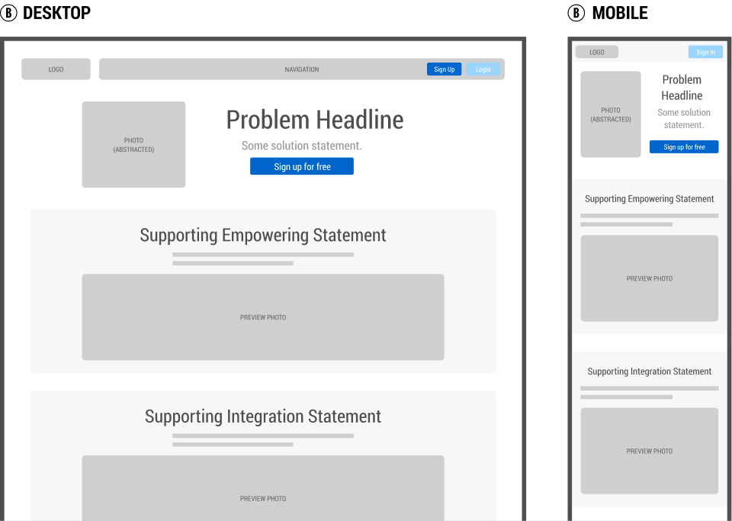Select the abstracted photo placeholder in the desktop hero
The height and width of the screenshot is (521, 732).
click(x=133, y=145)
